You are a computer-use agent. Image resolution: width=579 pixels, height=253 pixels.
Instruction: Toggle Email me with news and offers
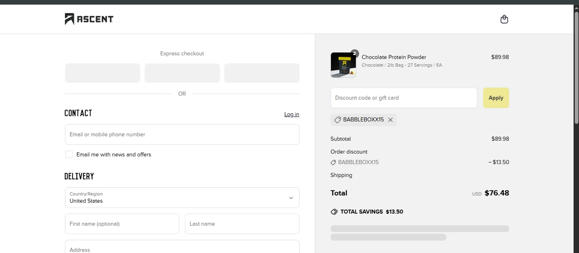tap(69, 155)
